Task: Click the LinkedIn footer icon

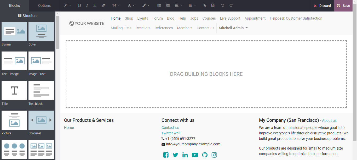Action: (185, 155)
